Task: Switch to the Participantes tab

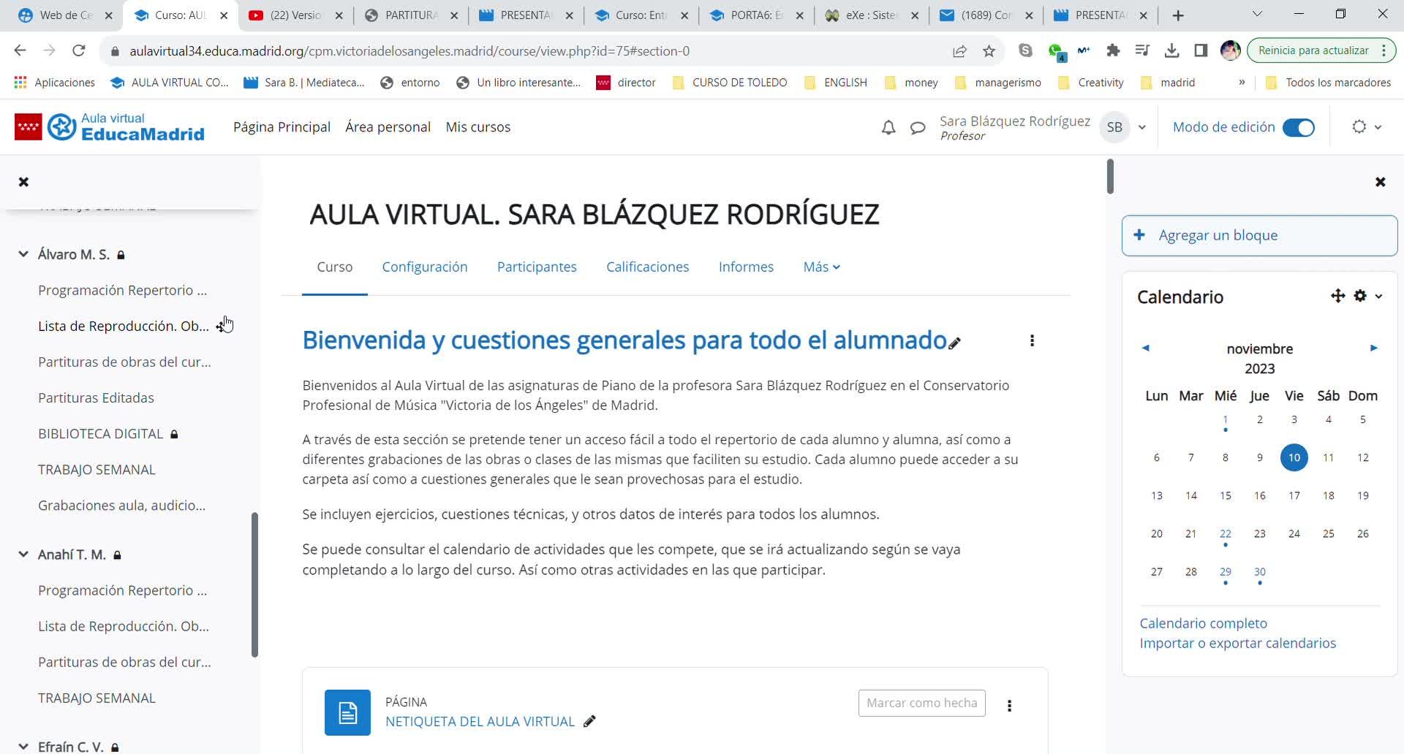Action: point(537,267)
